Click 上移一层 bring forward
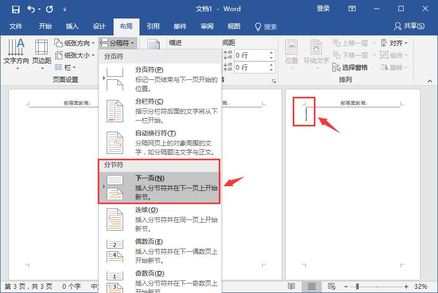The height and width of the screenshot is (293, 438). click(350, 43)
